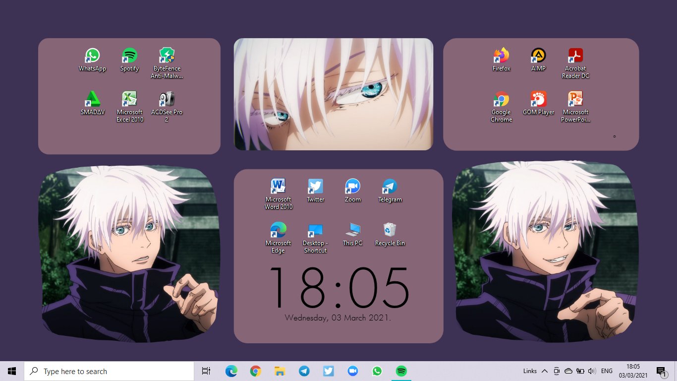677x381 pixels.
Task: Switch to Spotify in the taskbar
Action: click(x=401, y=371)
